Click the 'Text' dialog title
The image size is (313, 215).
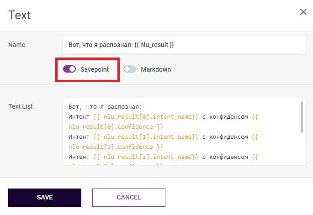pos(20,15)
